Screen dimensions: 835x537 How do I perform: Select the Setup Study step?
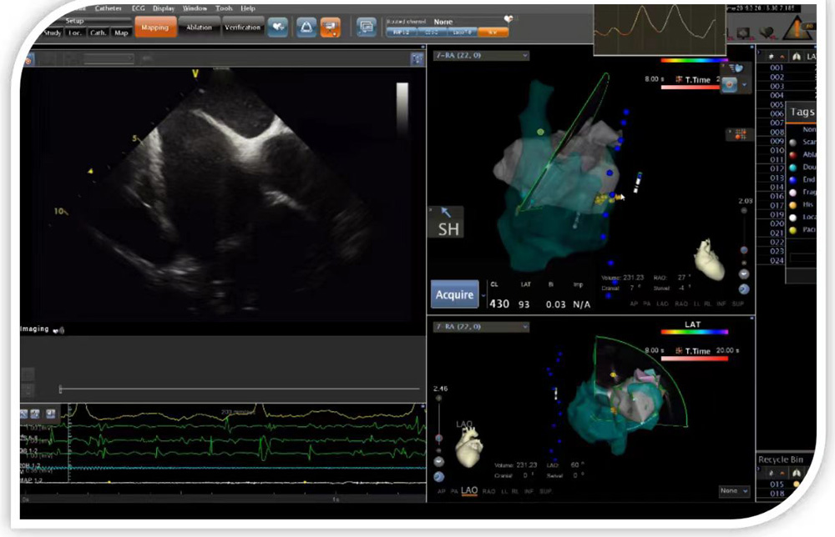point(53,33)
